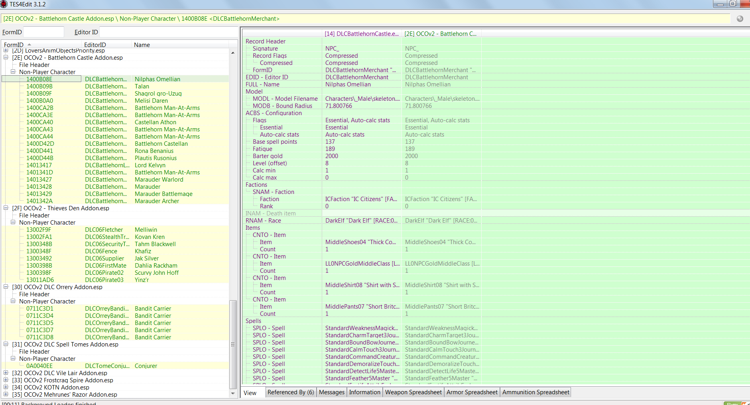This screenshot has height=405, width=750.
Task: Select record 1400B09F Shagrol gro-Uzug
Action: coord(116,93)
